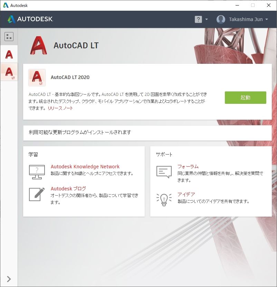277x287 pixels.
Task: Click the Knowledge Network monitor icon
Action: click(x=37, y=172)
